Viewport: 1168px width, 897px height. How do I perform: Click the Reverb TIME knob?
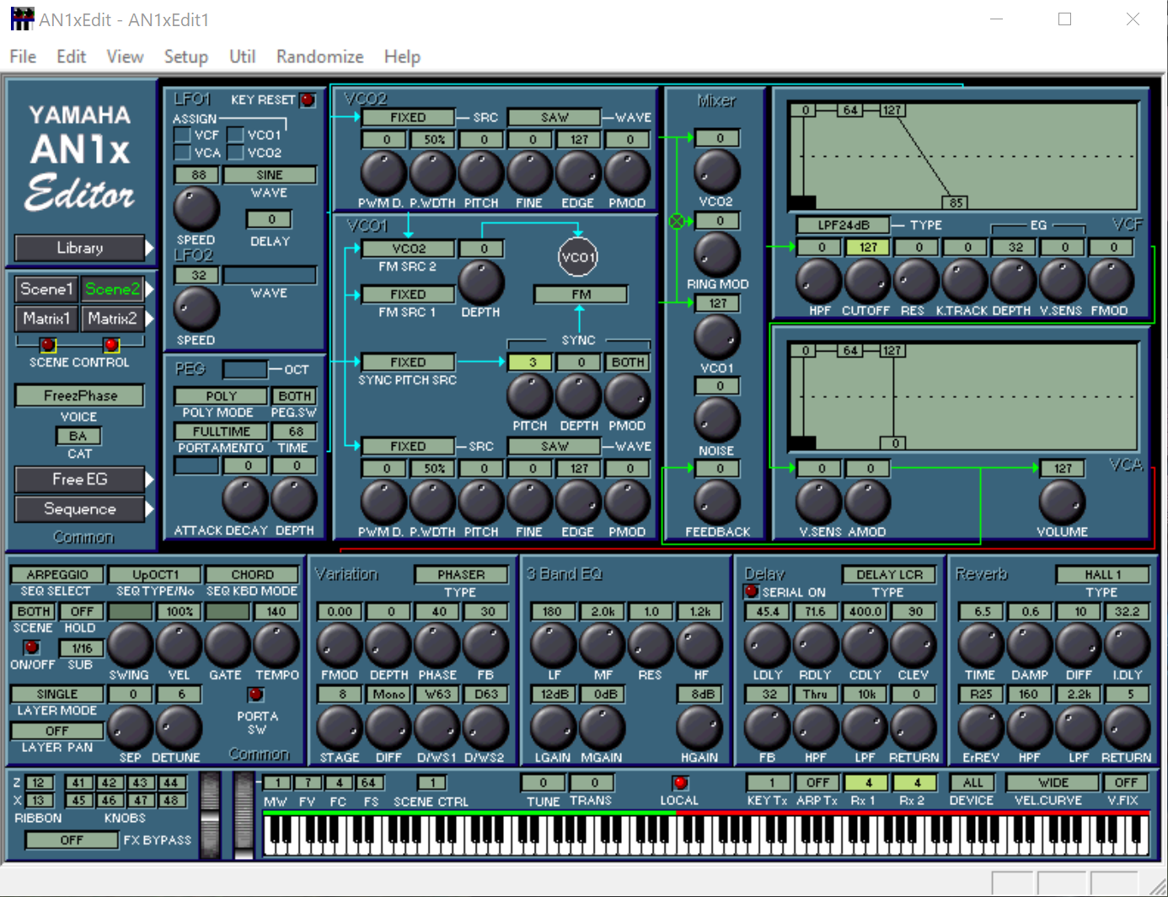pyautogui.click(x=980, y=646)
